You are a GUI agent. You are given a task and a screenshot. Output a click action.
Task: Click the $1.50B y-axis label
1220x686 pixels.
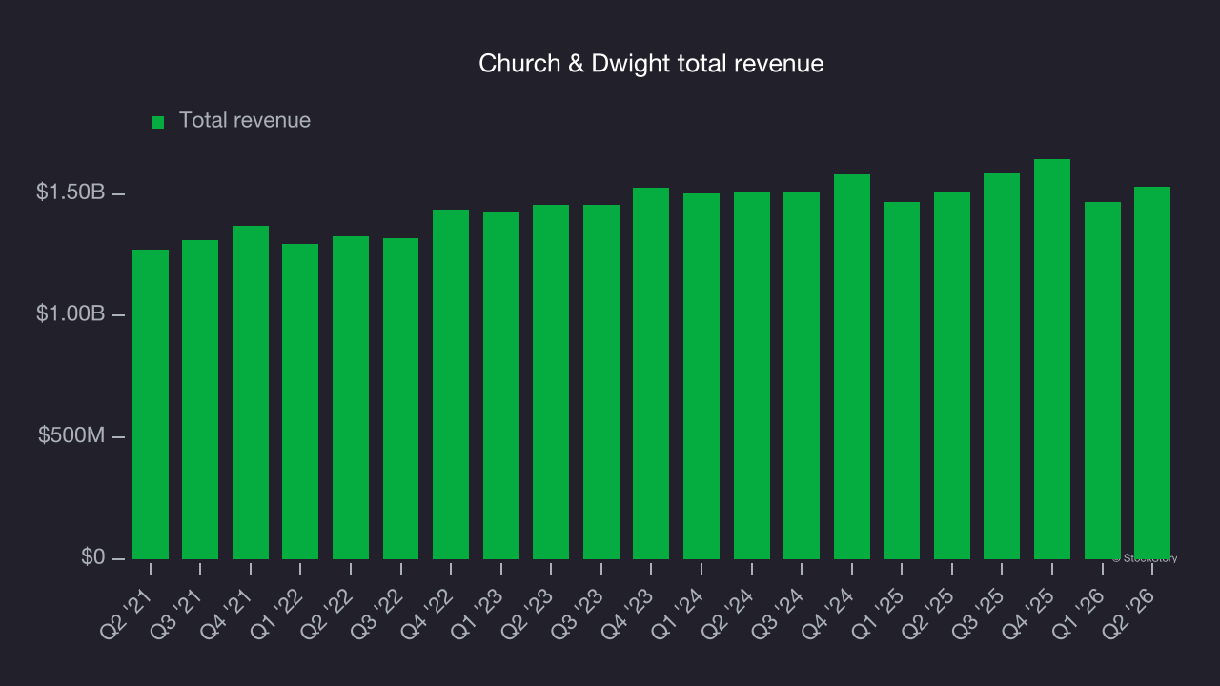(x=71, y=192)
